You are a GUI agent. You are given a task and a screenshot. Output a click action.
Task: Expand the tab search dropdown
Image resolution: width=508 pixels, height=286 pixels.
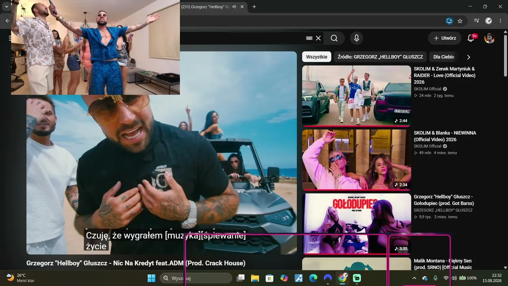[x=6, y=7]
